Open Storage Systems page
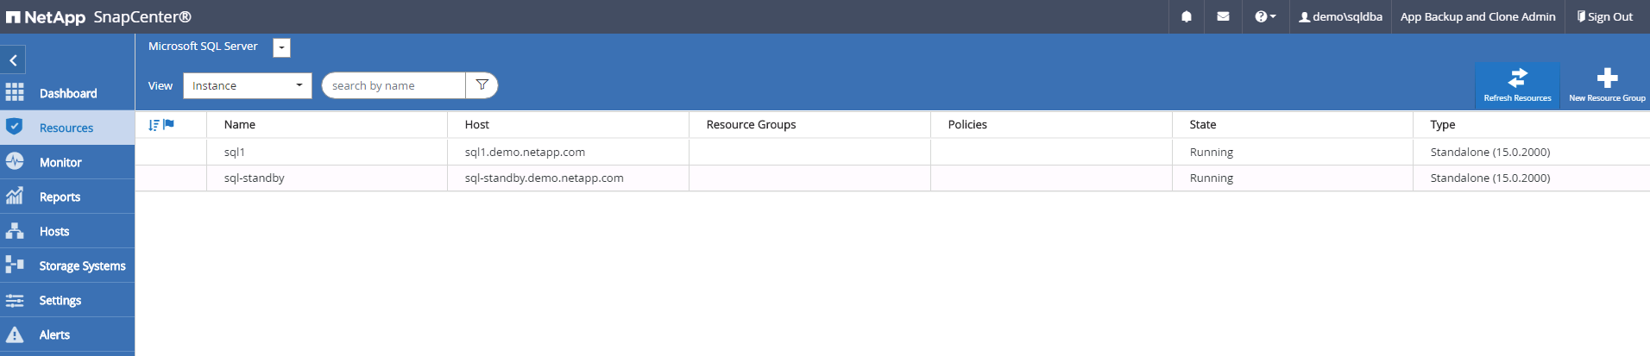The image size is (1650, 356). pyautogui.click(x=82, y=265)
